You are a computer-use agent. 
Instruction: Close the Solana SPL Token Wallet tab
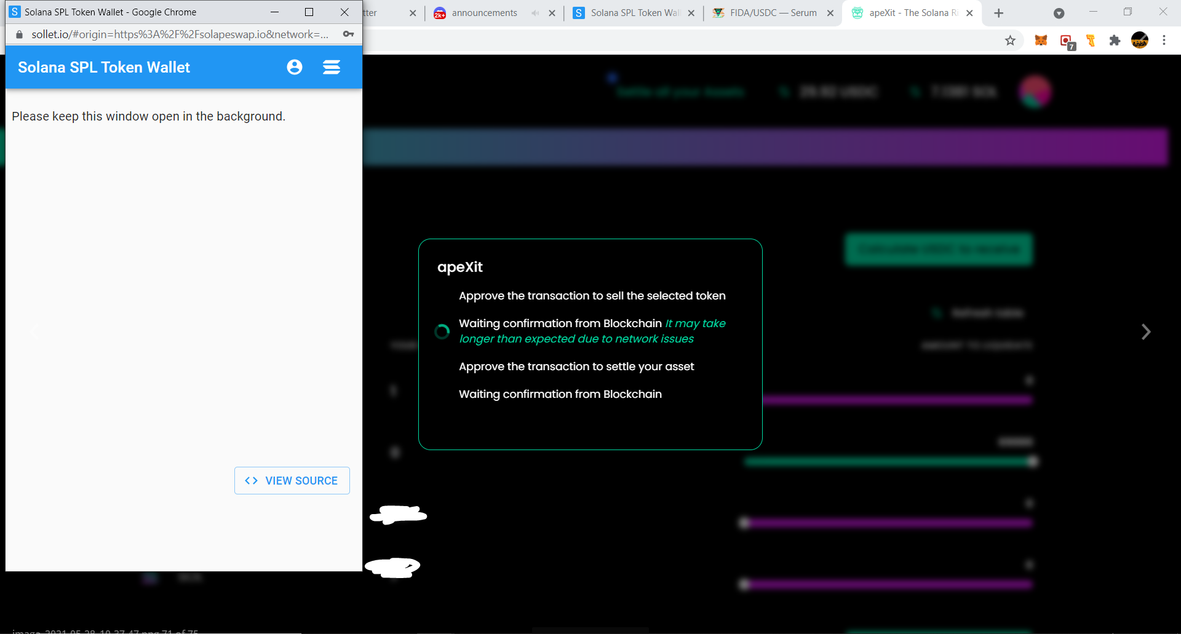[x=691, y=13]
